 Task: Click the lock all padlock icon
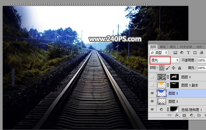click(x=180, y=68)
